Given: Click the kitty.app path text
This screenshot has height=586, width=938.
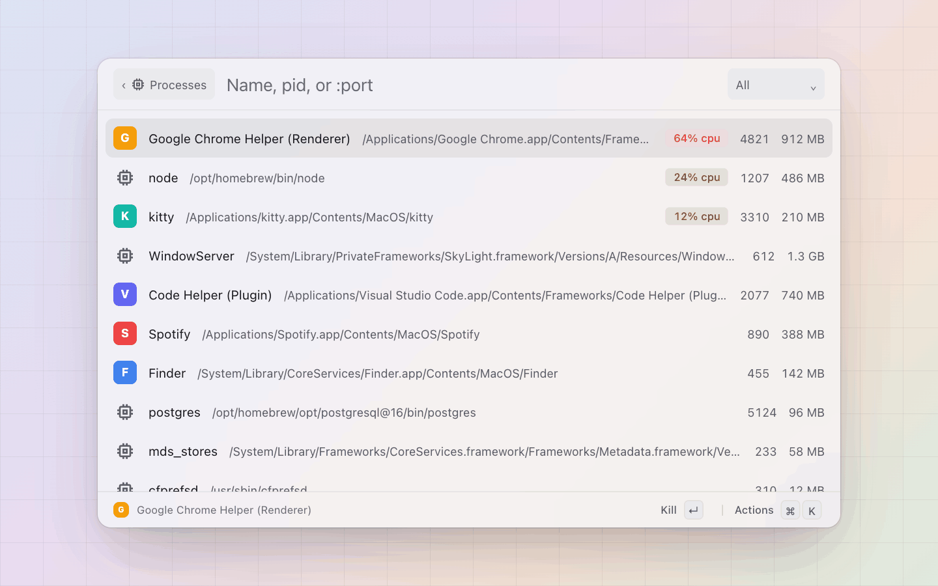Looking at the screenshot, I should [x=309, y=217].
